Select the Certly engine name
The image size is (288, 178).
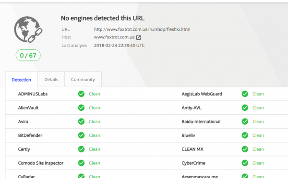24,149
